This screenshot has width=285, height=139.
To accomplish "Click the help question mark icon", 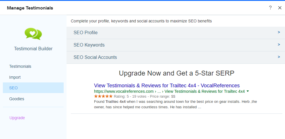I will point(270,8).
